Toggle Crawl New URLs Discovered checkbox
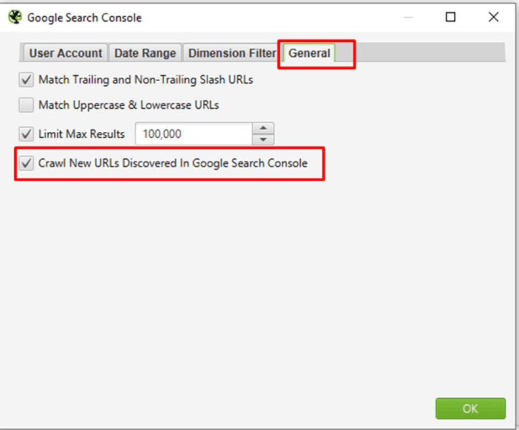Screen dimensions: 519x430 coord(26,164)
